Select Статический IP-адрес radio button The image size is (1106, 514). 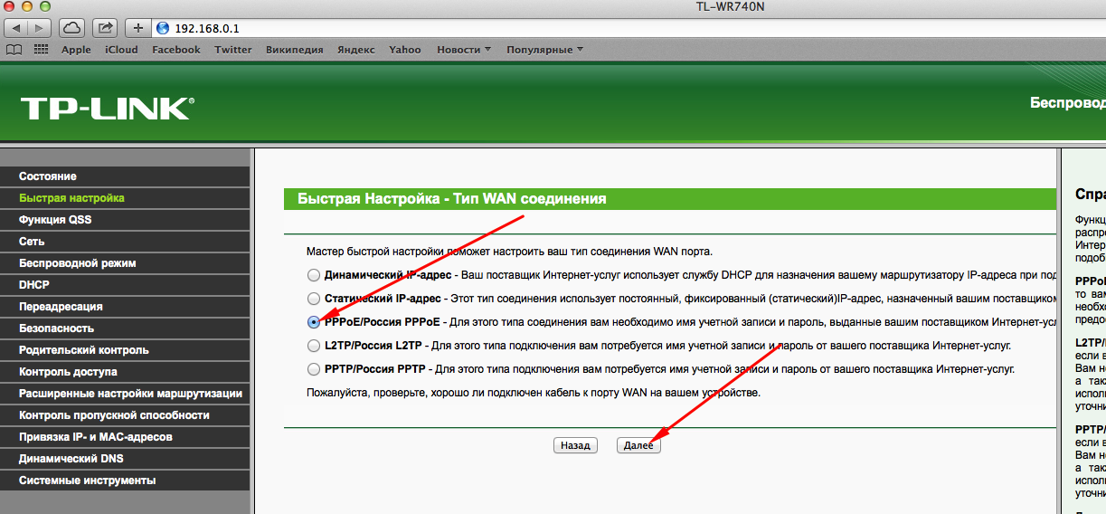[313, 298]
